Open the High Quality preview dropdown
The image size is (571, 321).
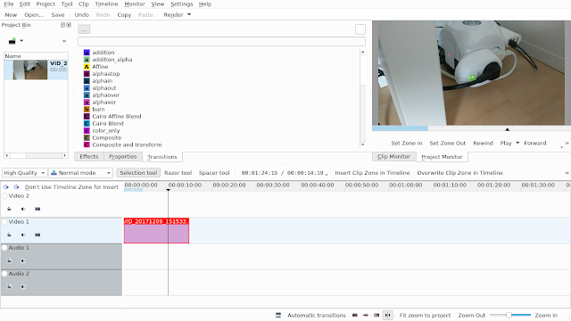[x=24, y=173]
